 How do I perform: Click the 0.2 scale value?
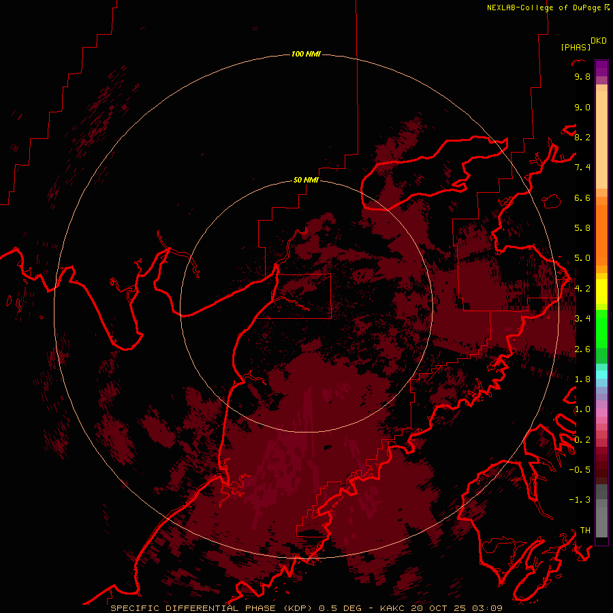pyautogui.click(x=582, y=440)
